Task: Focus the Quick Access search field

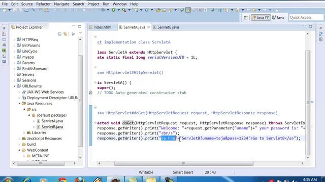Action: pos(306,17)
